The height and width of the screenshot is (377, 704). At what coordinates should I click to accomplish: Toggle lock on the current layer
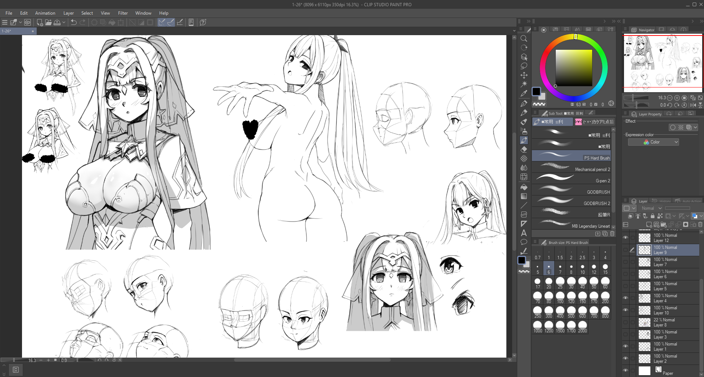[x=653, y=216]
